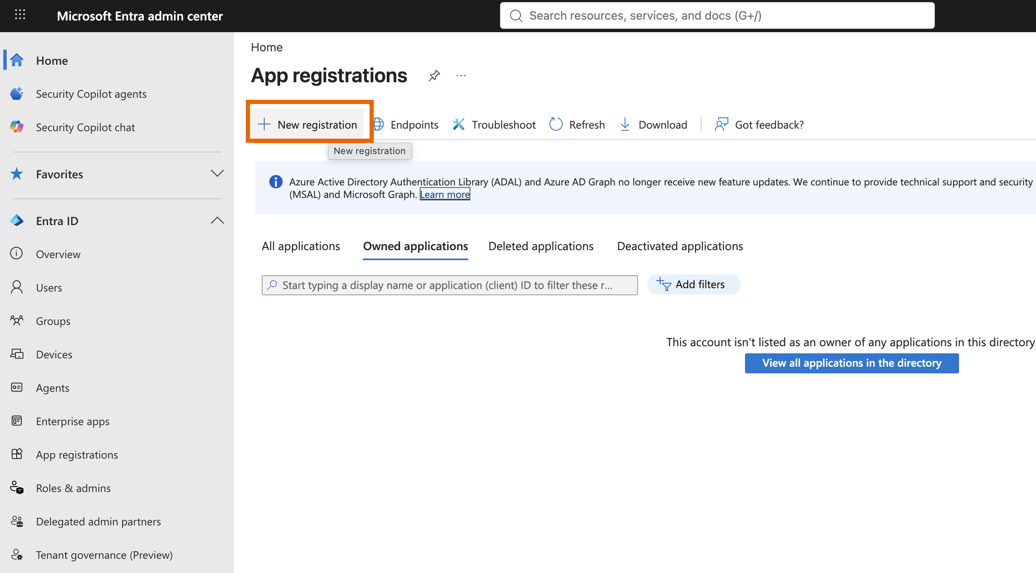Click the feedback person icon
This screenshot has width=1036, height=573.
point(721,124)
